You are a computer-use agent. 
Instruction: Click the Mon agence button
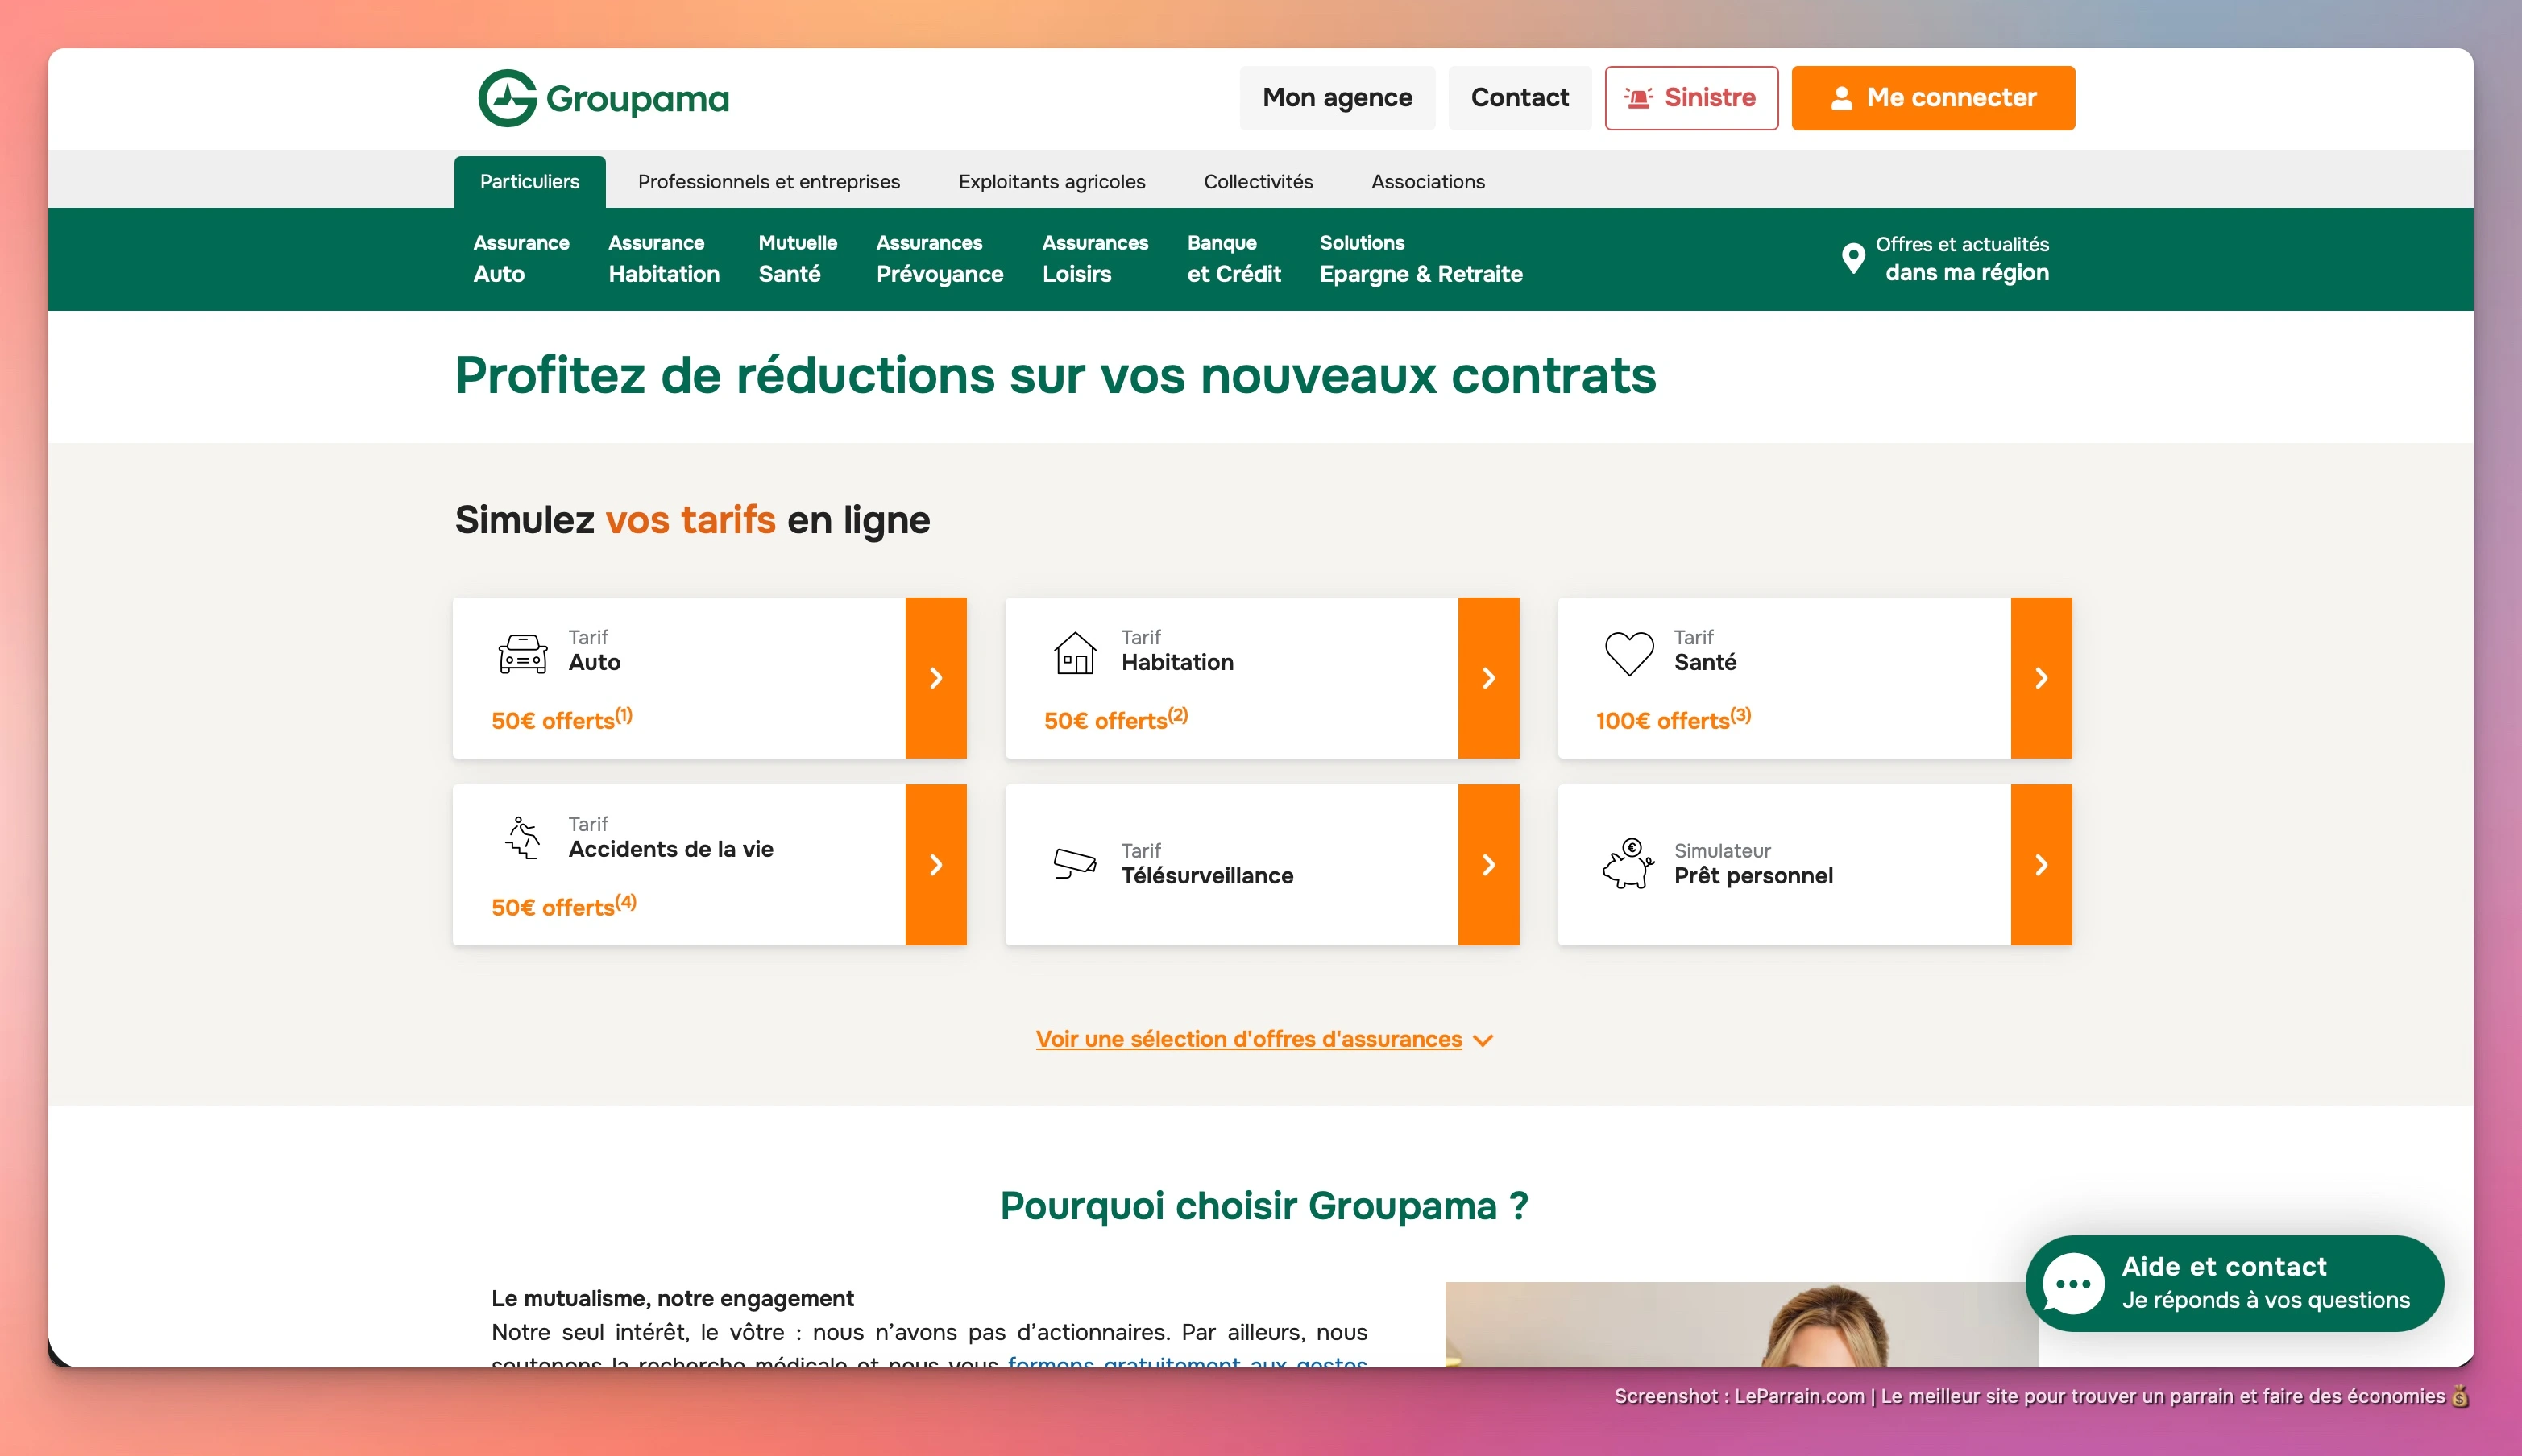tap(1338, 97)
